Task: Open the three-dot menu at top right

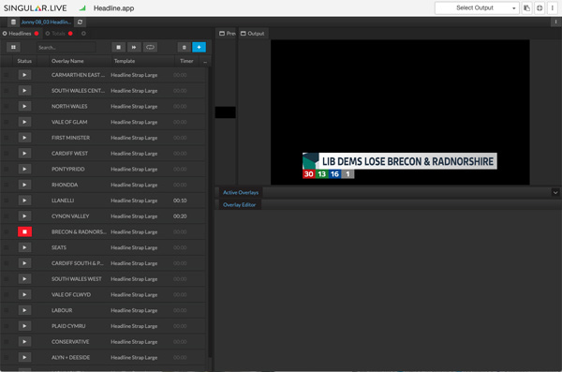Action: click(553, 7)
